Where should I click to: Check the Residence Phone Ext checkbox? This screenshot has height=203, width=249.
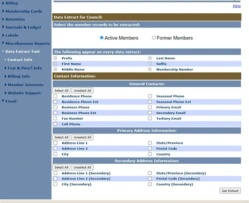pos(55,102)
